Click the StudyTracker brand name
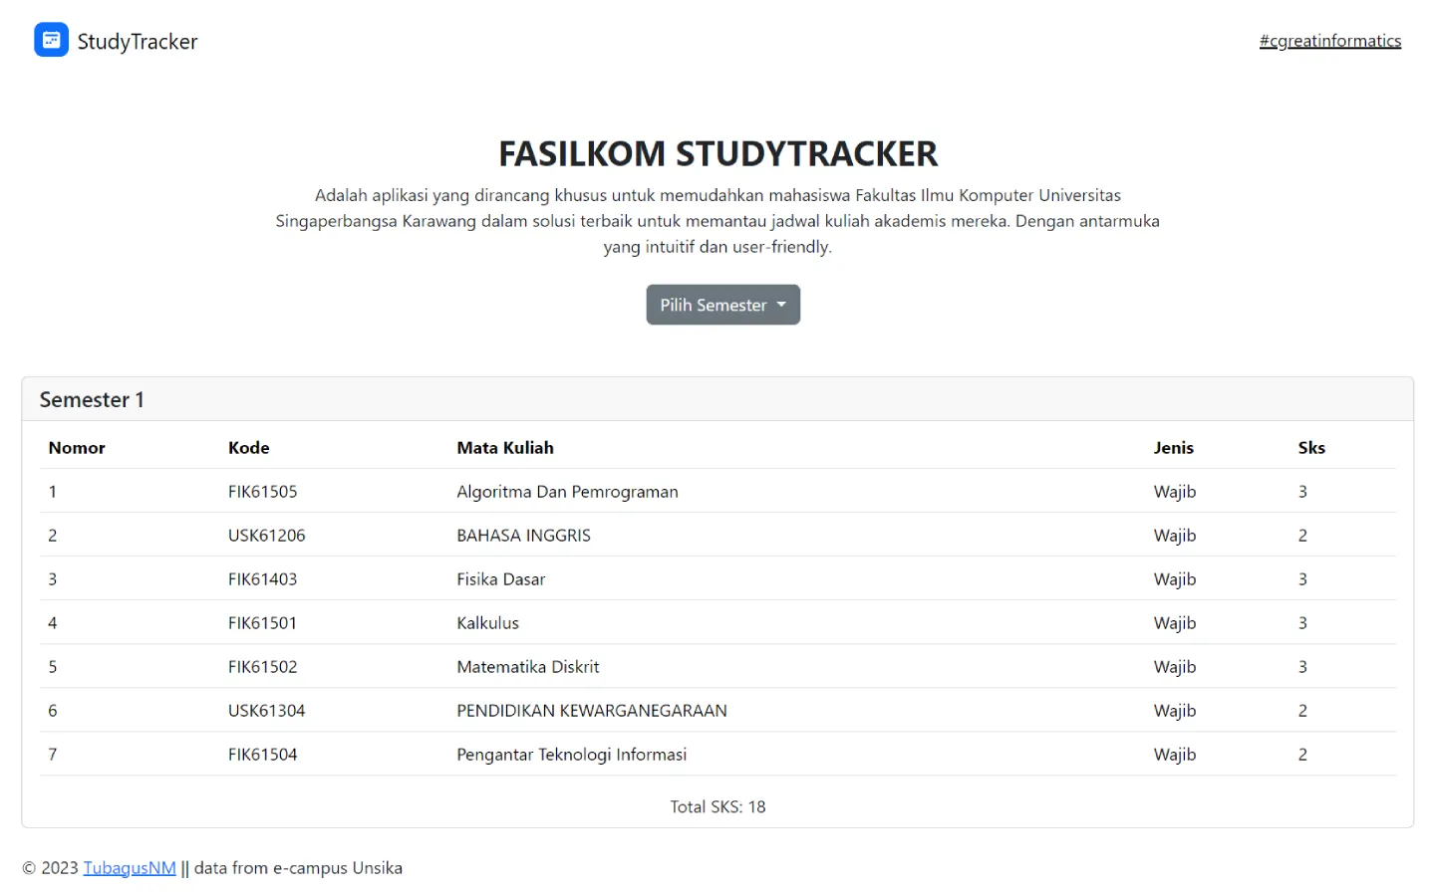Viewport: 1435px width, 896px height. point(138,42)
